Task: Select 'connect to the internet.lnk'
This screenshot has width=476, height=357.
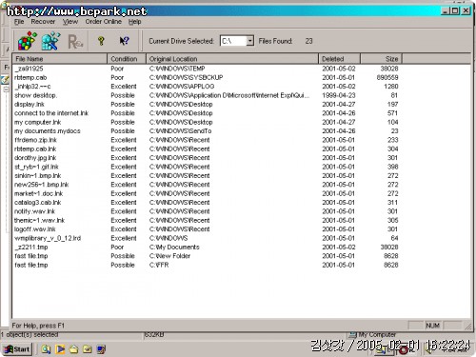Action: (51, 113)
